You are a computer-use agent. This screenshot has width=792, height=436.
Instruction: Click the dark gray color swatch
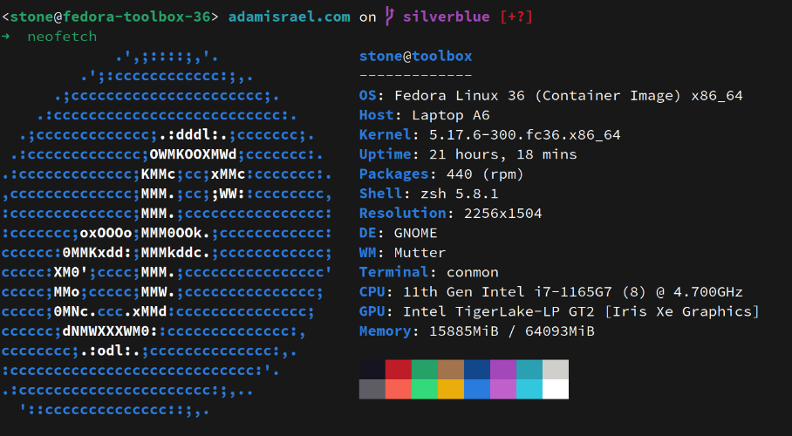(x=372, y=389)
